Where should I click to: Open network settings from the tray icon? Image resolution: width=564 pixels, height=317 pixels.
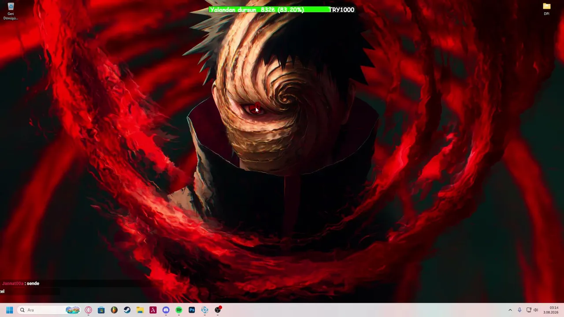(529, 310)
